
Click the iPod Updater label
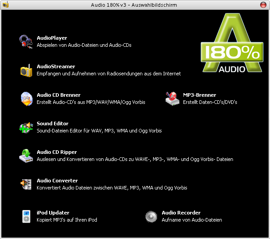click(x=53, y=213)
